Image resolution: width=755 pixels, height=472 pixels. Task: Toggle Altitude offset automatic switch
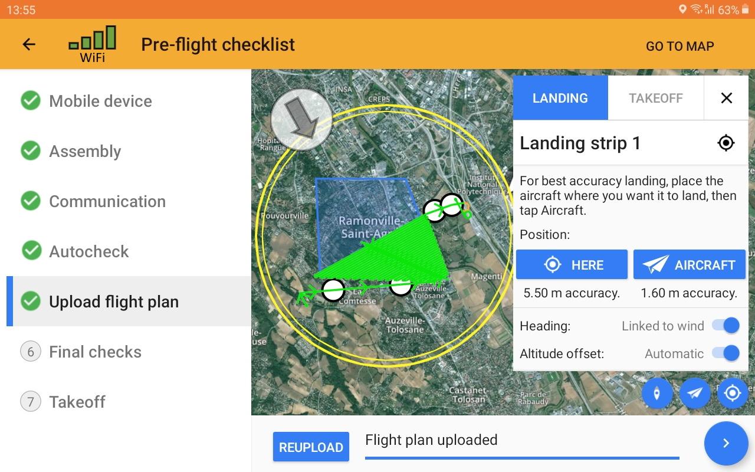[726, 353]
